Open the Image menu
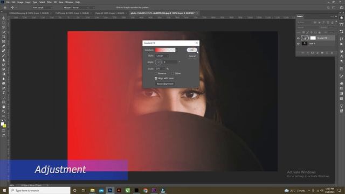 click(x=20, y=2)
